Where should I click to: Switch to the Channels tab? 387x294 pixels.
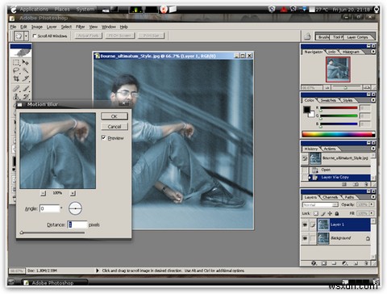[330, 197]
